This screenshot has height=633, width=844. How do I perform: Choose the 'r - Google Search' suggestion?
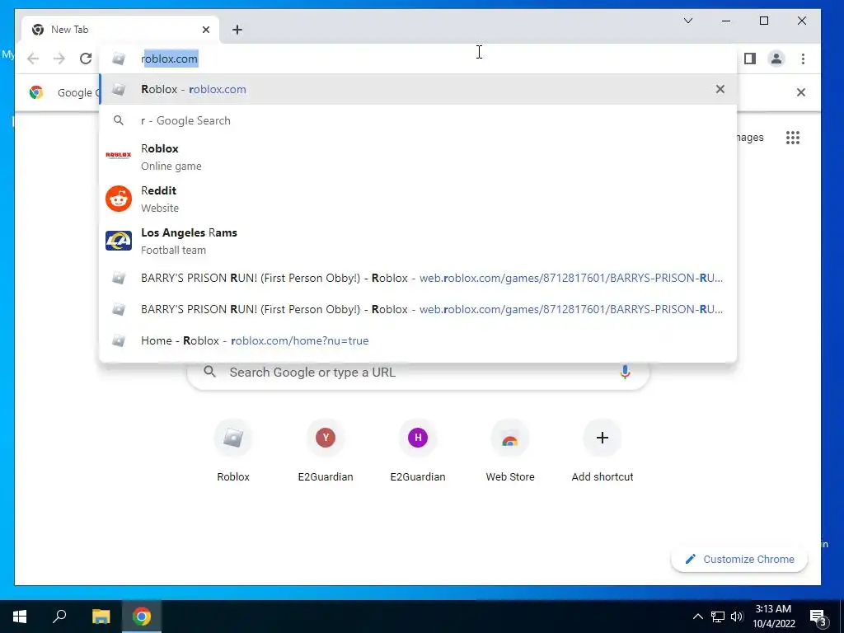(418, 120)
